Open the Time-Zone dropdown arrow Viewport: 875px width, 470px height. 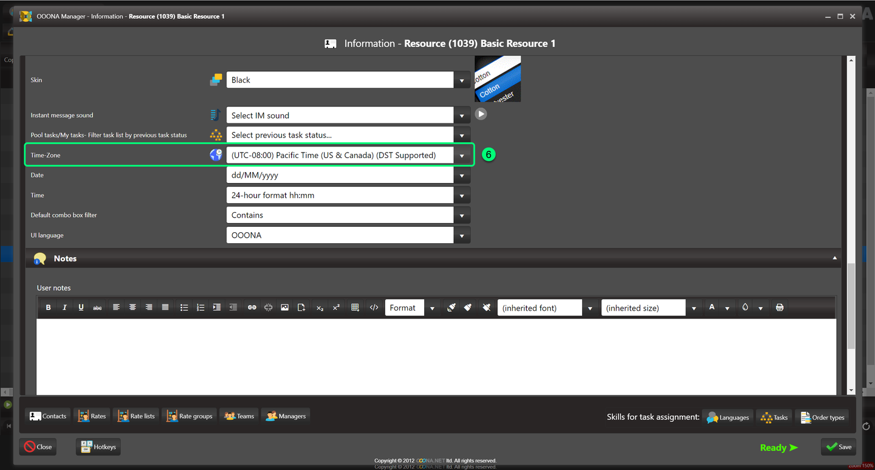(x=462, y=156)
